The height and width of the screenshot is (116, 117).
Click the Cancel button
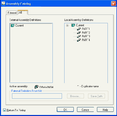pos(85,110)
